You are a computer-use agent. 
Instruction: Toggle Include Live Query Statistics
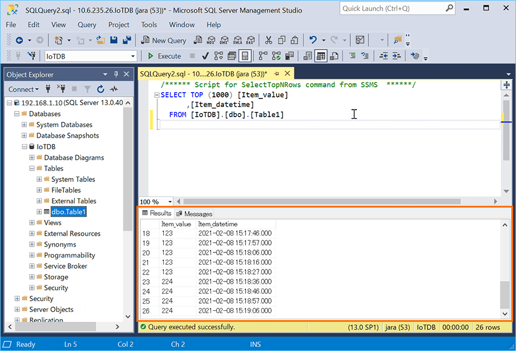pyautogui.click(x=276, y=56)
